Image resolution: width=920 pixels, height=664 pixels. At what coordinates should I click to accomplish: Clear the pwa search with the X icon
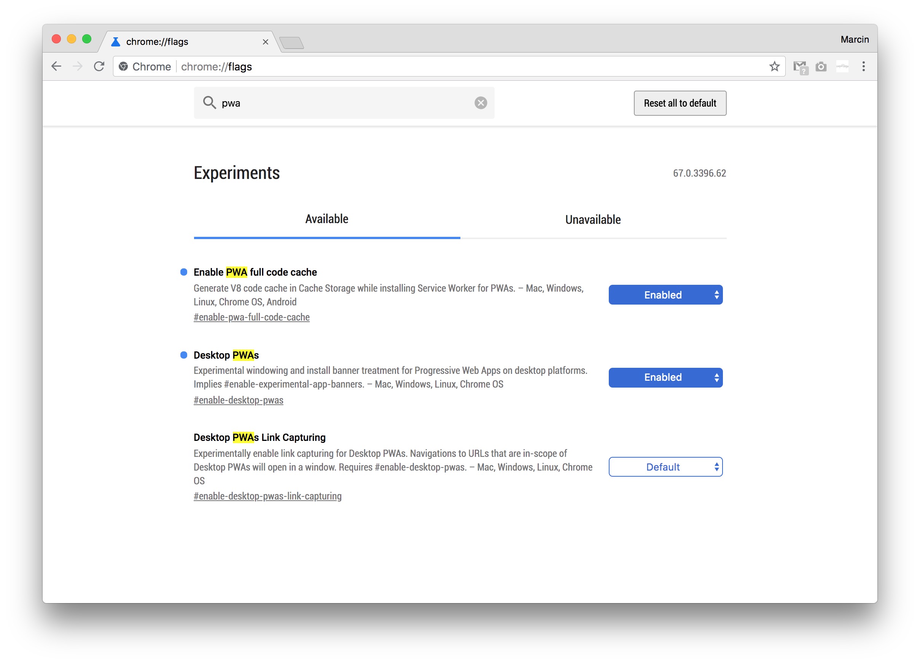coord(481,103)
